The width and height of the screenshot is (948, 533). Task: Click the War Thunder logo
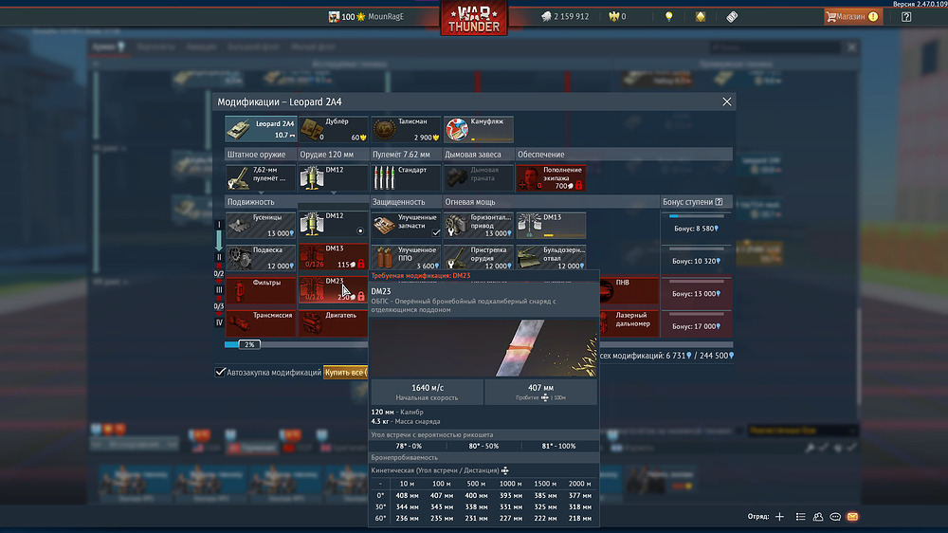click(474, 17)
